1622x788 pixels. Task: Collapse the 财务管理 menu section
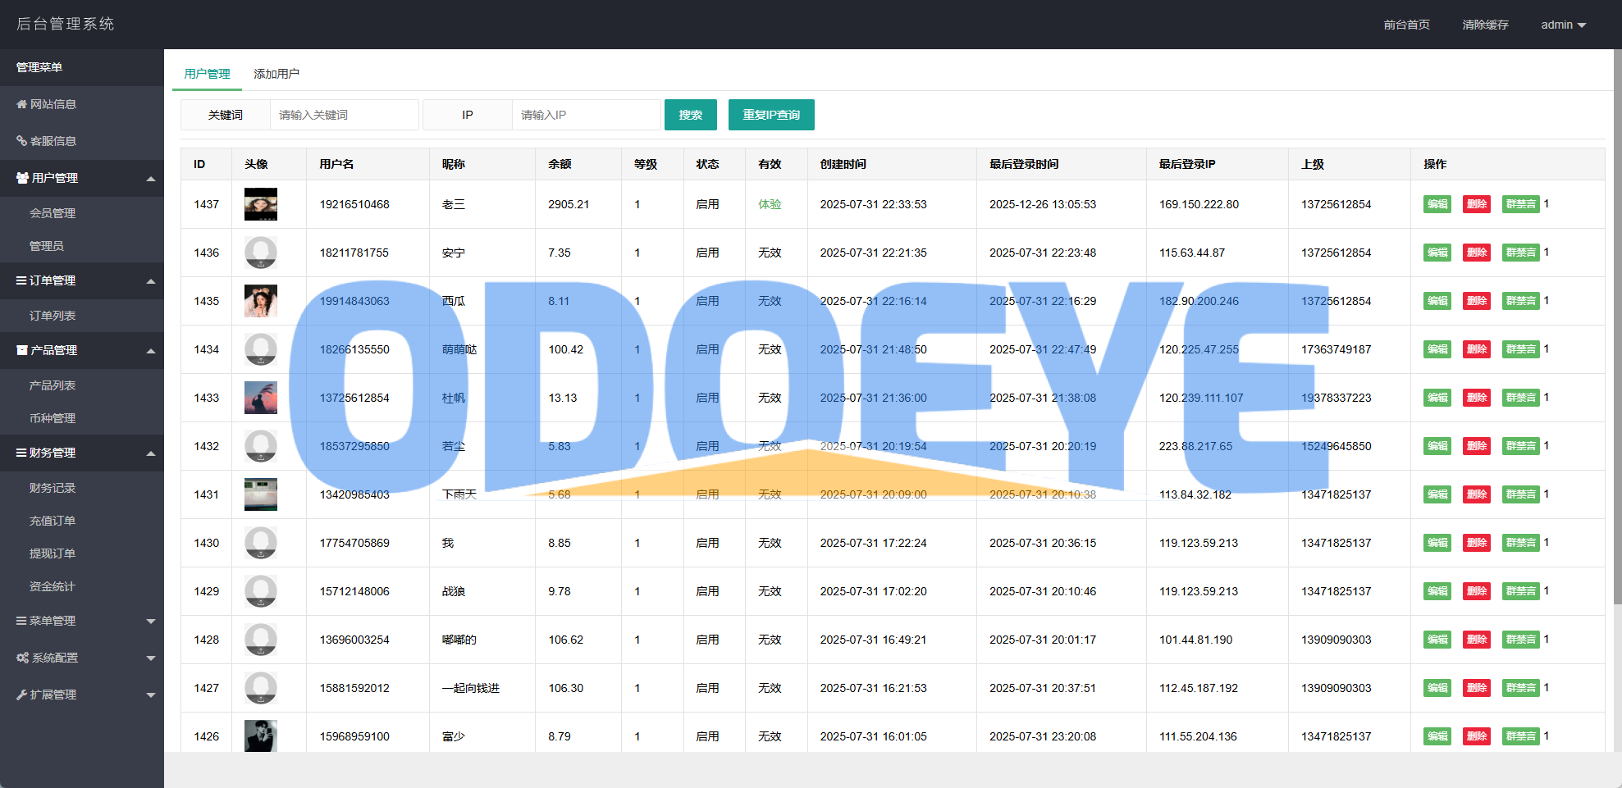[x=151, y=453]
